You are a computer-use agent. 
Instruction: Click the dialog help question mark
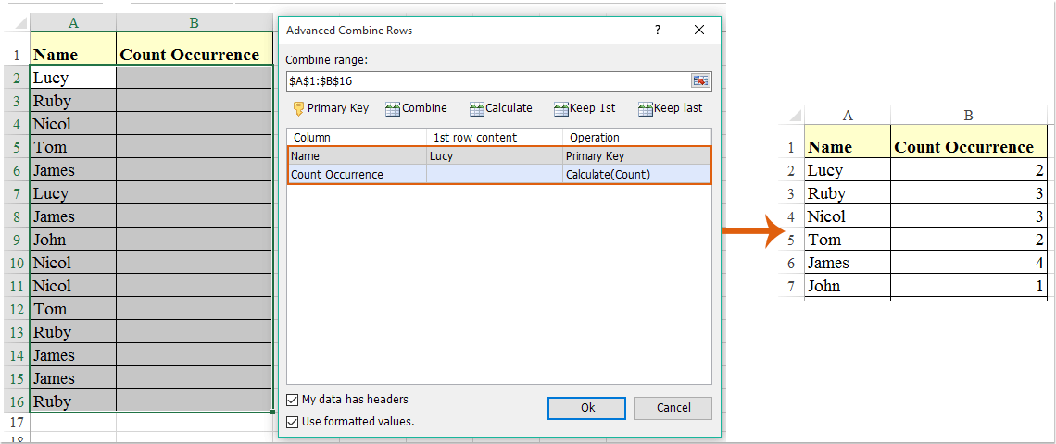click(x=658, y=31)
